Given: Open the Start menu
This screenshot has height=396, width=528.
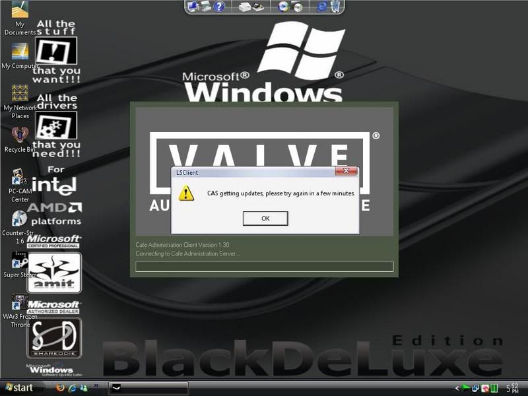Looking at the screenshot, I should pyautogui.click(x=20, y=388).
